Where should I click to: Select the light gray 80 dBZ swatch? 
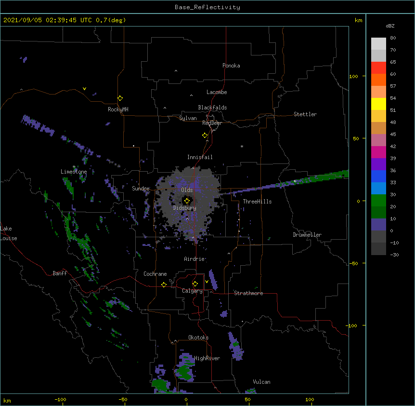click(378, 43)
